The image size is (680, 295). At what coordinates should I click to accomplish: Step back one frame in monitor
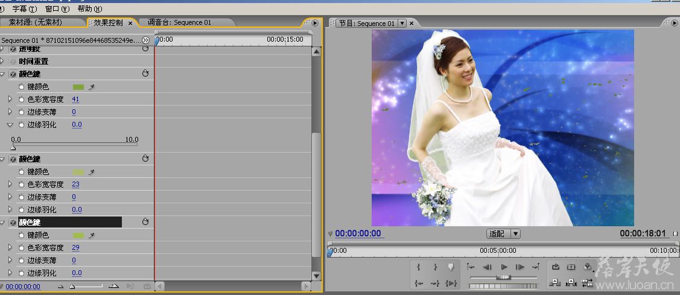click(x=488, y=267)
